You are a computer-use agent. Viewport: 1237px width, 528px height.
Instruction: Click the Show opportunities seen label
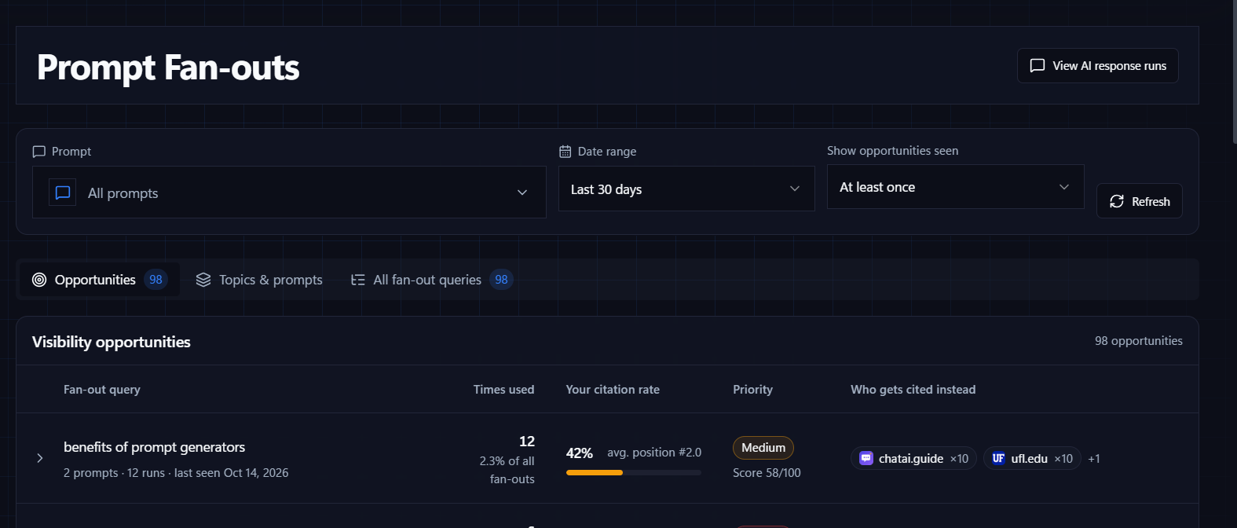tap(892, 151)
